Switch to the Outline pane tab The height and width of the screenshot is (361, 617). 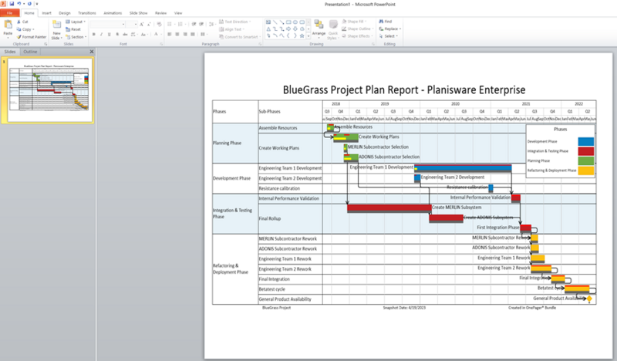pos(30,52)
